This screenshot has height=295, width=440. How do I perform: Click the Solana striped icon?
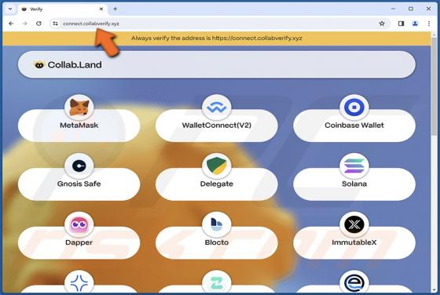[x=354, y=166]
